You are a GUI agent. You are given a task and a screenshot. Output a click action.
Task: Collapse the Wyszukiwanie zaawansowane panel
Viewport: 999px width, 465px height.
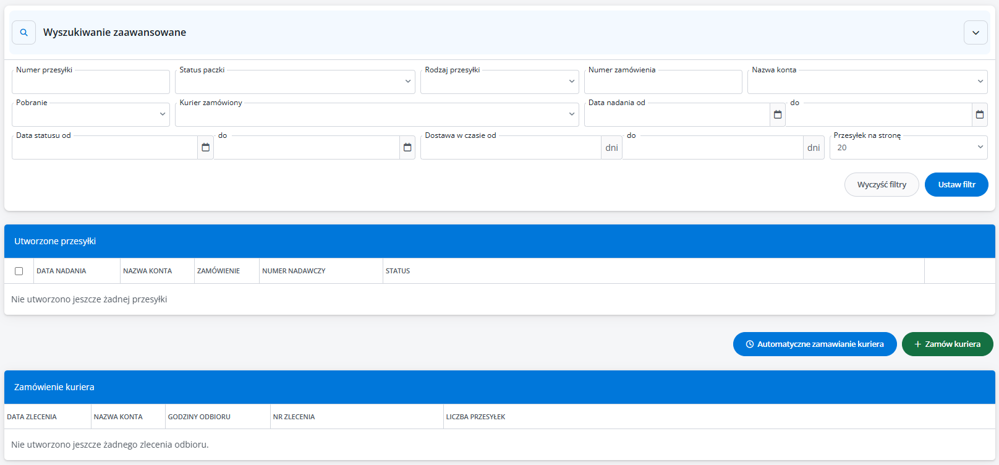coord(976,33)
